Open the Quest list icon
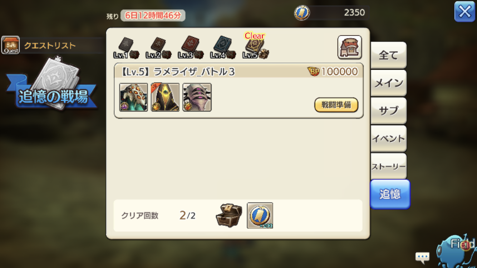The image size is (477, 268). pos(10,45)
